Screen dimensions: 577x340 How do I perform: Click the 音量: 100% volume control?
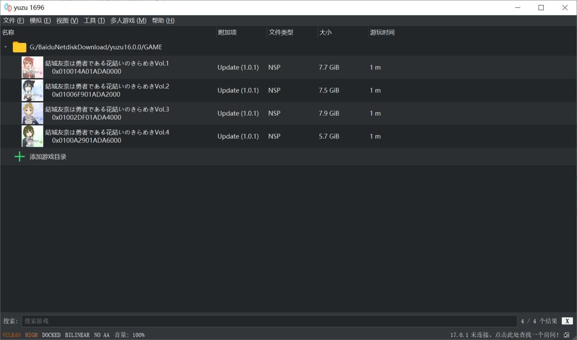point(130,335)
